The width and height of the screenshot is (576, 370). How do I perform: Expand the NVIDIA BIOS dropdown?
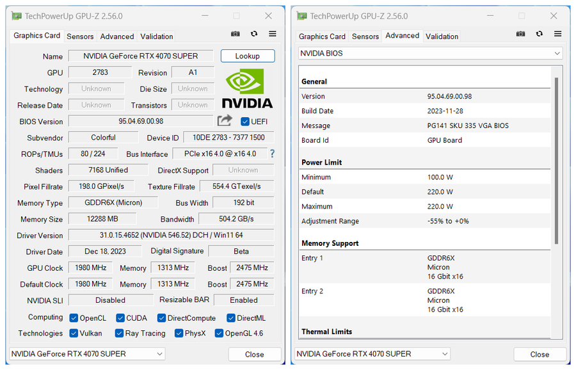(430, 53)
